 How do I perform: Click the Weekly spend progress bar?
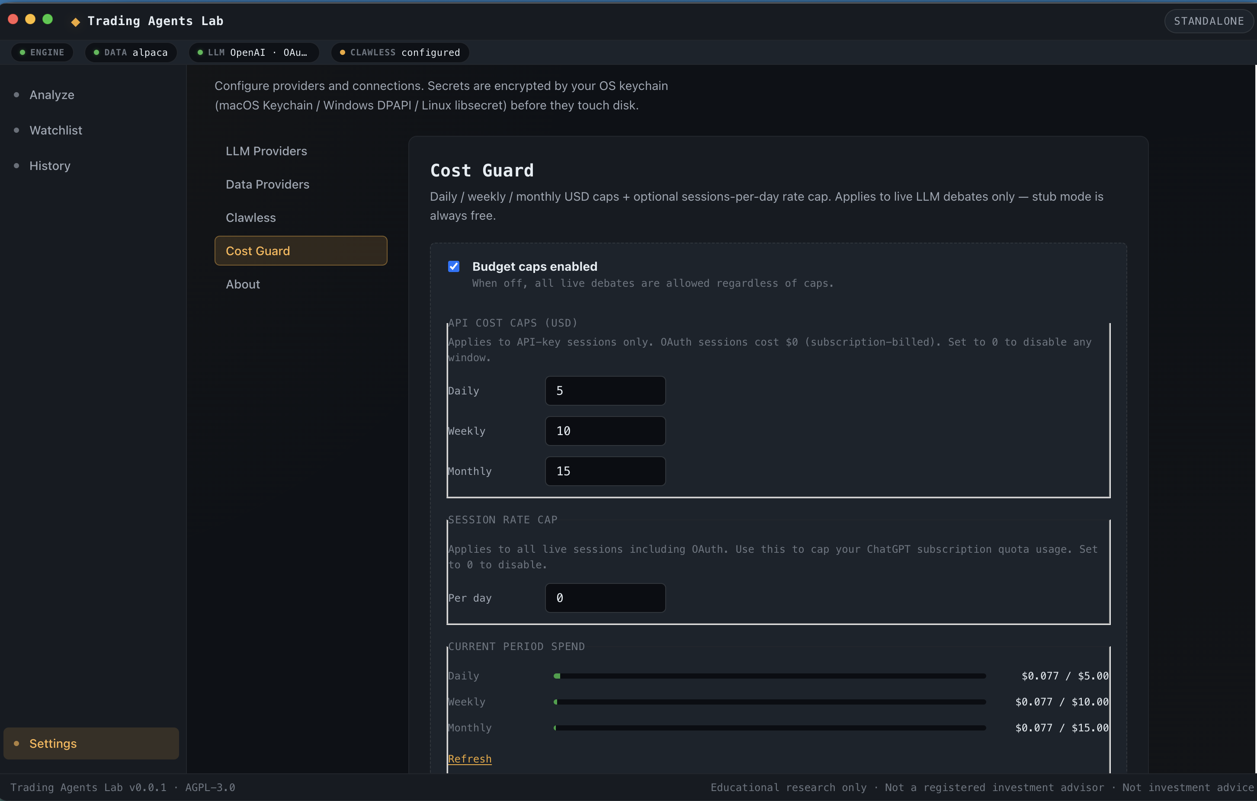pyautogui.click(x=770, y=702)
